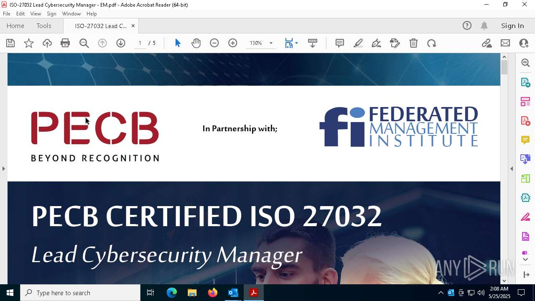The image size is (535, 301).
Task: Launch Microsoft Edge from the taskbar
Action: point(172,293)
